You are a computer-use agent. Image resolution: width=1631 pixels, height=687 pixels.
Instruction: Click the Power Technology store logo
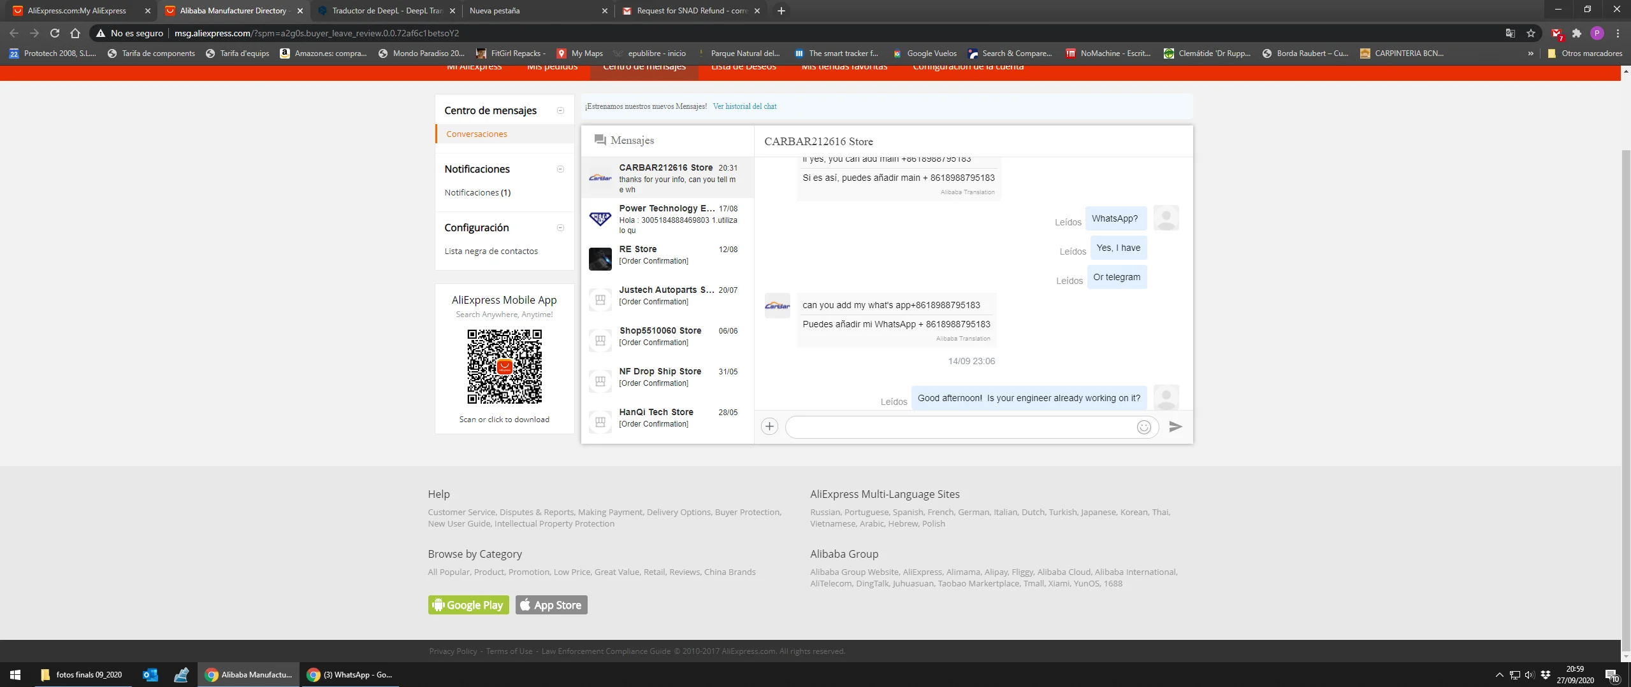tap(600, 219)
